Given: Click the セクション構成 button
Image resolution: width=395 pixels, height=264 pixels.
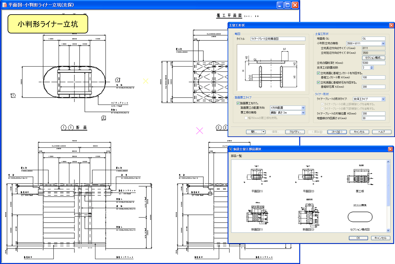Looking at the screenshot, I should pos(373,58).
